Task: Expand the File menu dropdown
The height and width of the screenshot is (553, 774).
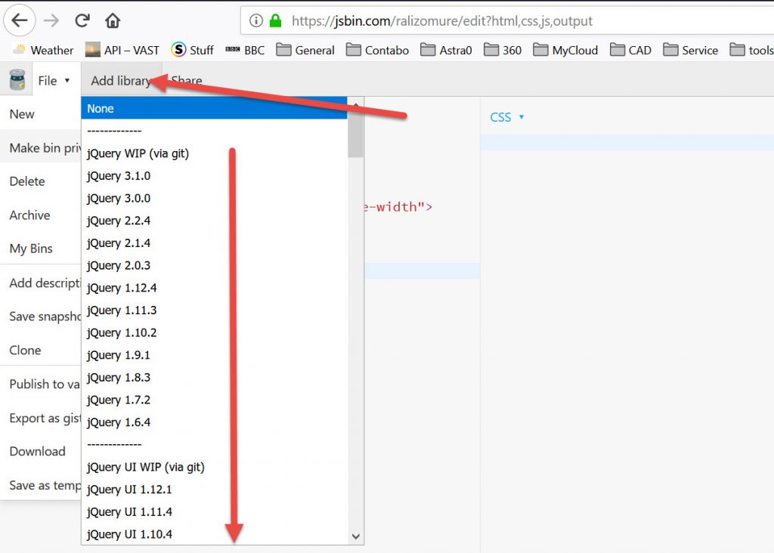Action: [x=54, y=80]
